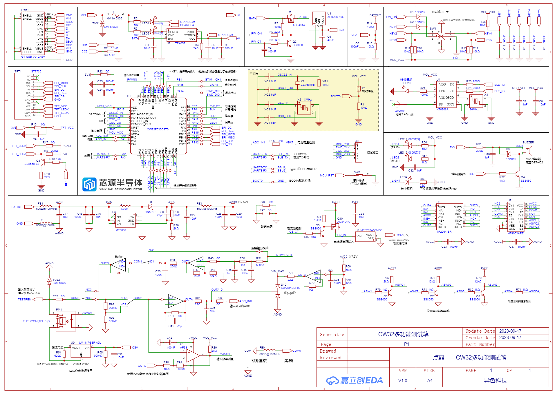The height and width of the screenshot is (394, 557).
Task: Click the X2 8MHz crystal symbol
Action: point(304,108)
